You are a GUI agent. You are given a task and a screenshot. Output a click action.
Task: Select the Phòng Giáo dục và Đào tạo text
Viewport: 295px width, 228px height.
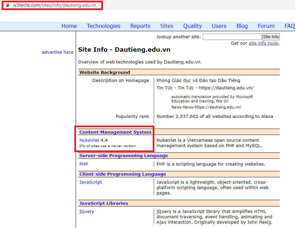(x=198, y=81)
